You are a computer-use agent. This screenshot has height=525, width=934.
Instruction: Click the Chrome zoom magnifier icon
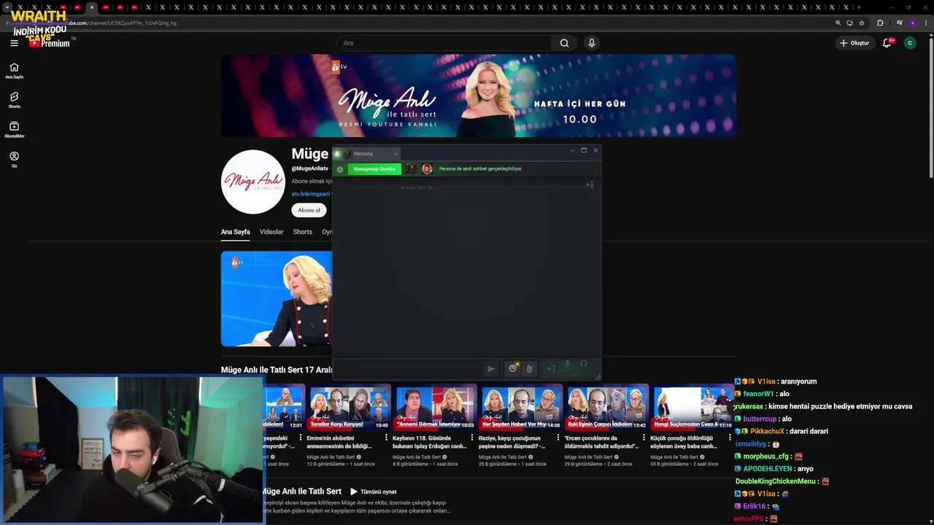pyautogui.click(x=838, y=23)
